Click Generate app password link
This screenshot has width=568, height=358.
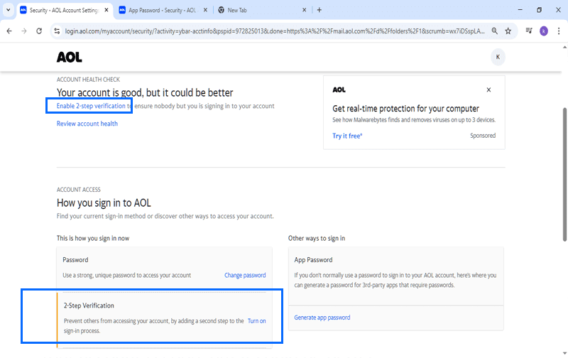click(x=322, y=318)
